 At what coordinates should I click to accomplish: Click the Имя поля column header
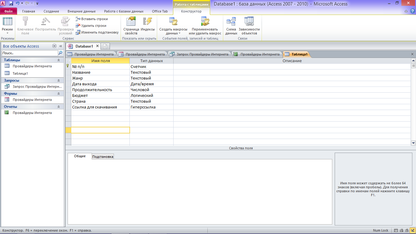coord(100,61)
